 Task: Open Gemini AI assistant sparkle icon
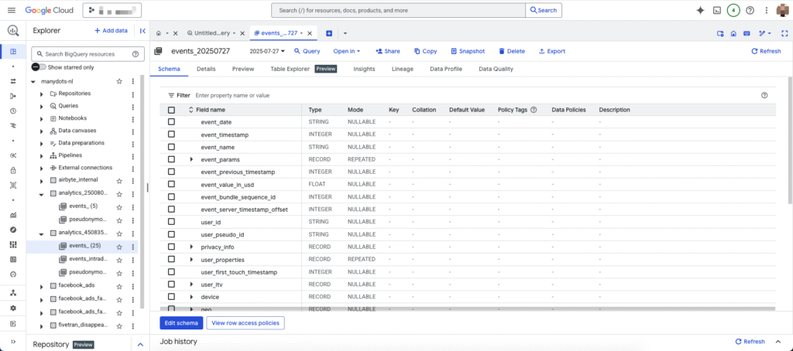(x=700, y=10)
